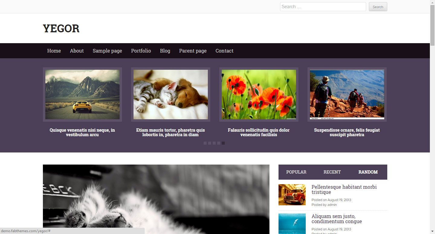Click the vertical scrollbar thumb

[432, 25]
